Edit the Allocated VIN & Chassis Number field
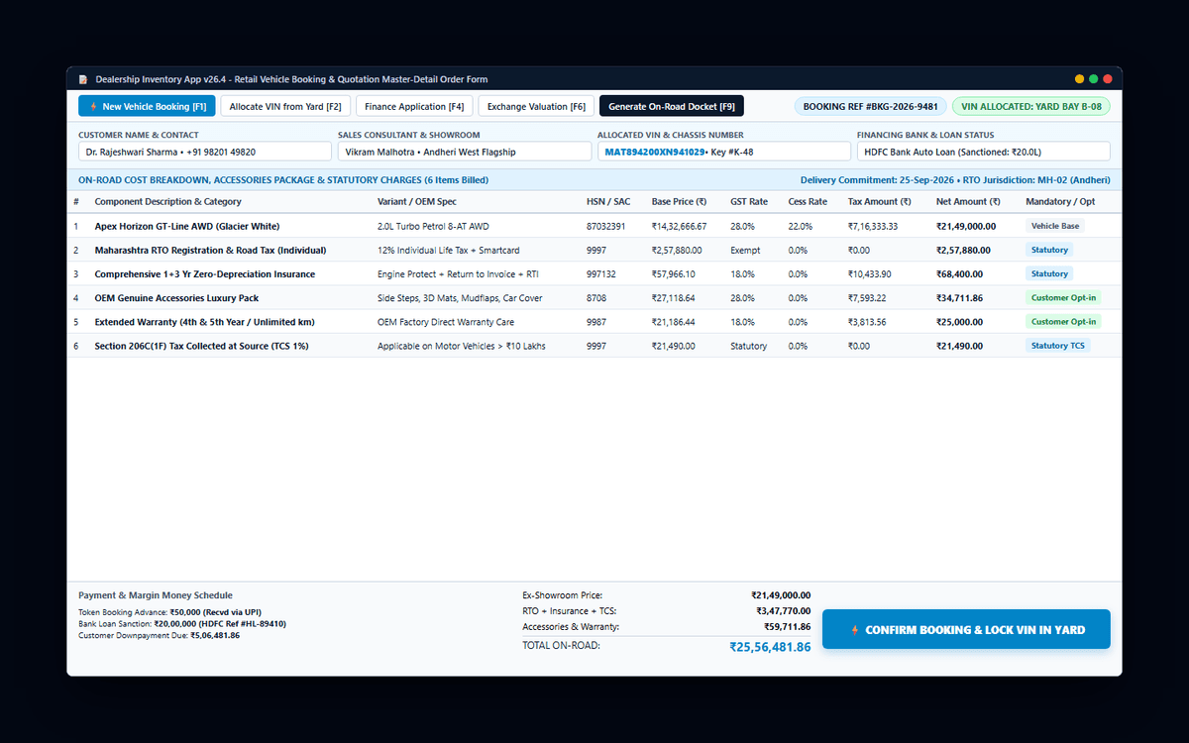This screenshot has width=1189, height=743. [724, 152]
